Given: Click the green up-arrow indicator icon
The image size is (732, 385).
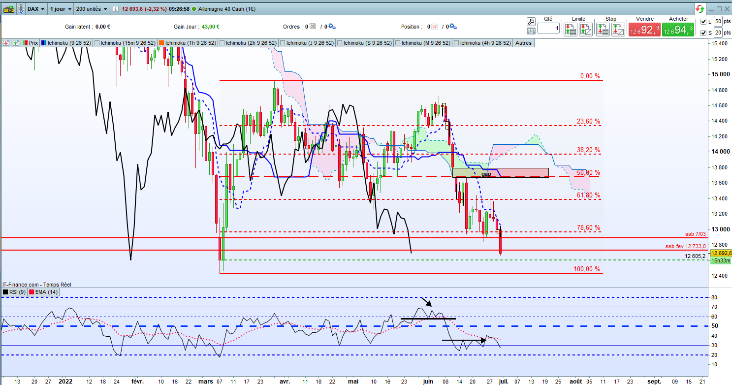Looking at the screenshot, I should pos(16,43).
